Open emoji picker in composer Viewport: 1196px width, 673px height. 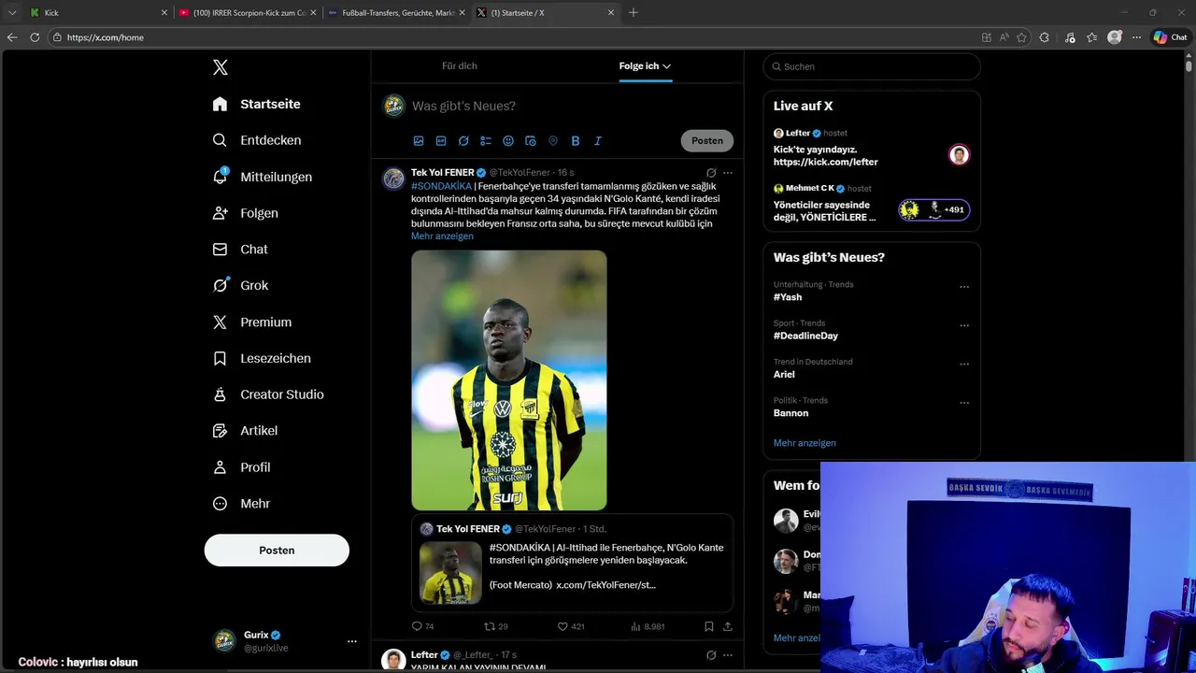tap(508, 141)
